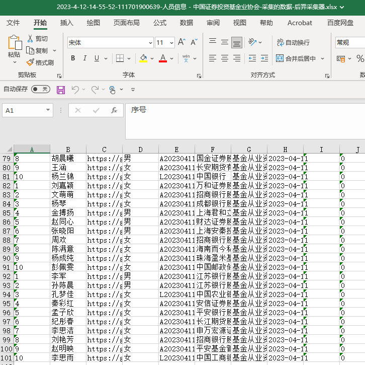Decrease font size with smaller A

194,42
